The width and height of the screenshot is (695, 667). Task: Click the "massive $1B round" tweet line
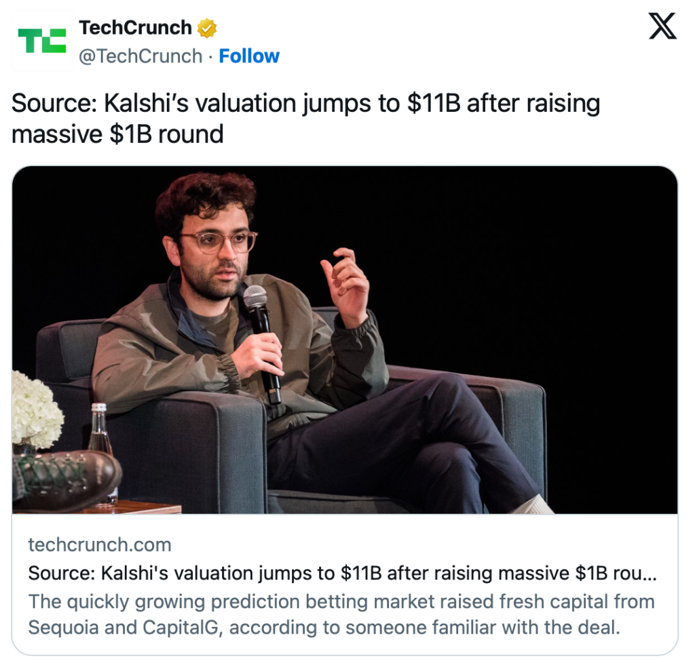[x=117, y=134]
